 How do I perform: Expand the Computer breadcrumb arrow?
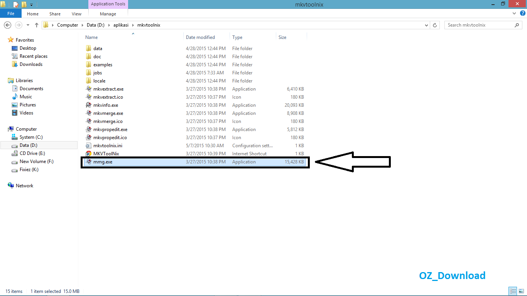click(82, 25)
